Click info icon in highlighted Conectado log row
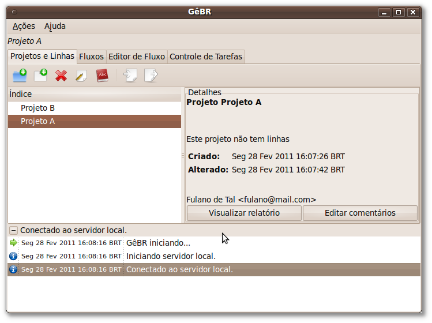The image size is (432, 323). (13, 269)
